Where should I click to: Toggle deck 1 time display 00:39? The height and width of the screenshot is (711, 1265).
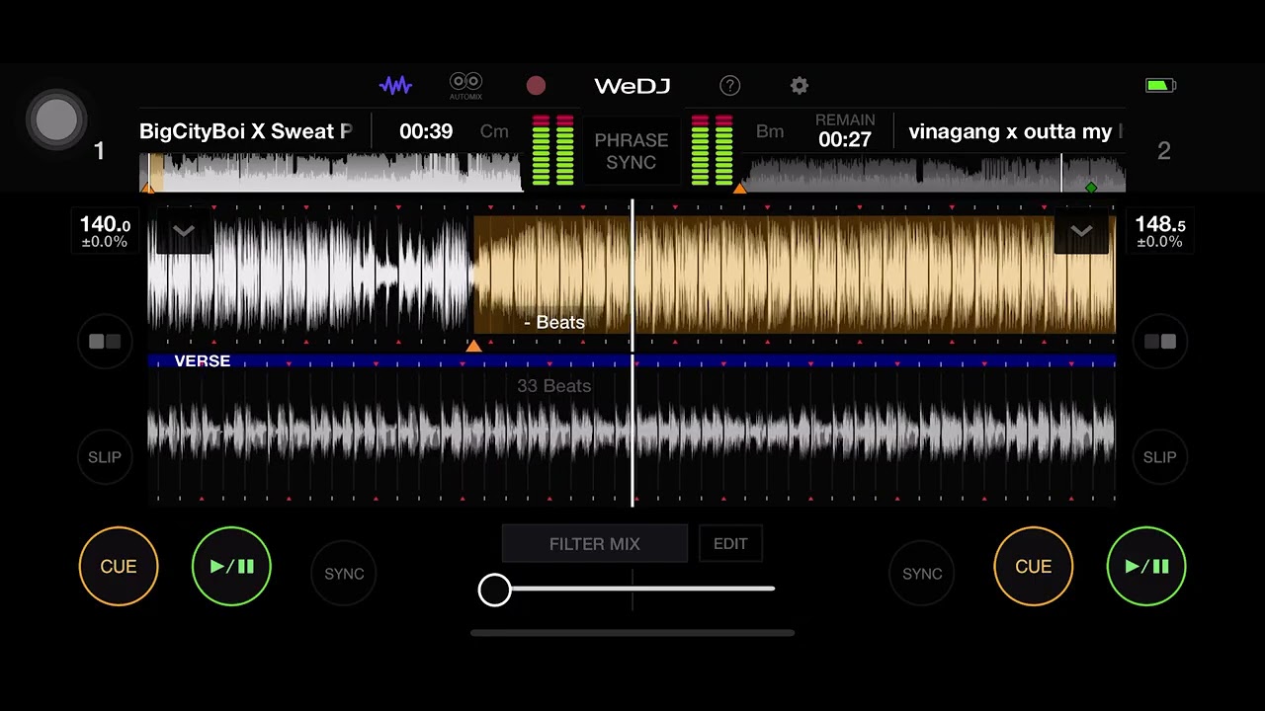[426, 131]
